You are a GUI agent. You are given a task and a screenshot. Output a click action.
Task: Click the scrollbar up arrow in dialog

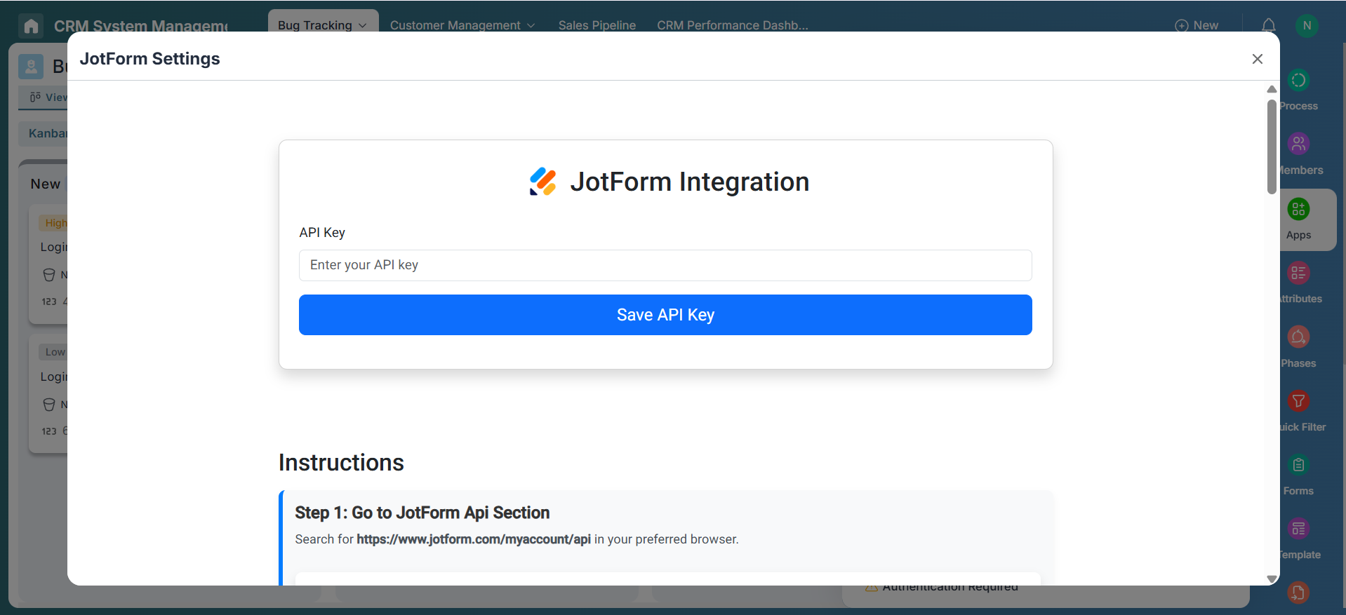pyautogui.click(x=1272, y=89)
